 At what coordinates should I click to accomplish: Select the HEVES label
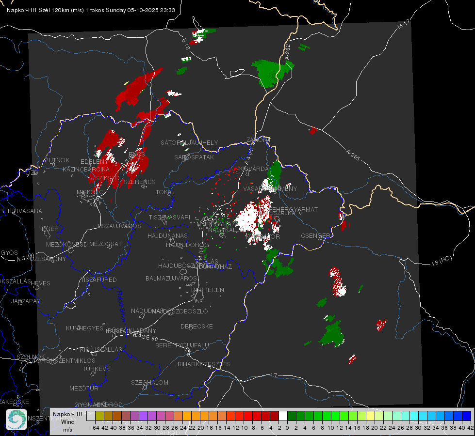point(41,283)
